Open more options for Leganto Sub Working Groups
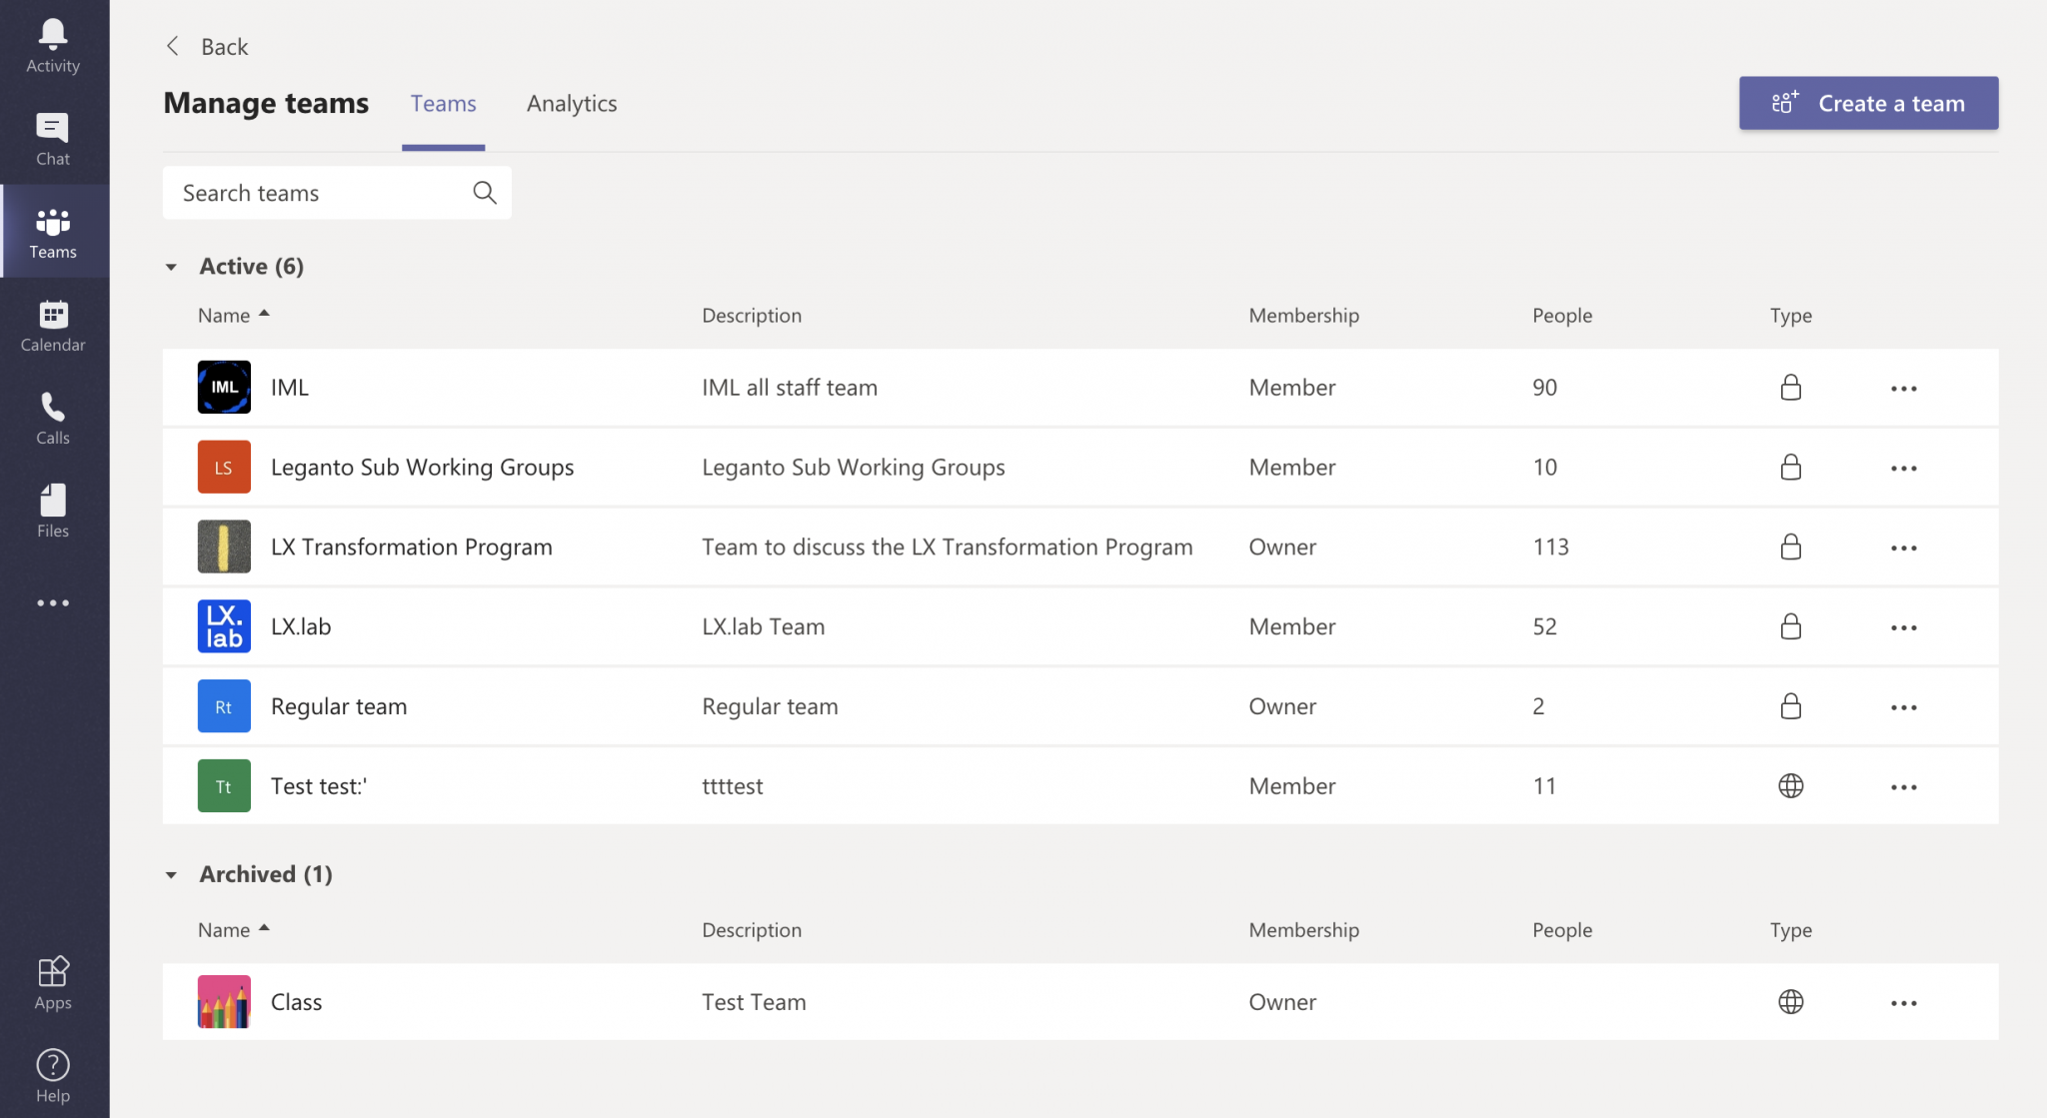The width and height of the screenshot is (2047, 1118). [x=1904, y=469]
